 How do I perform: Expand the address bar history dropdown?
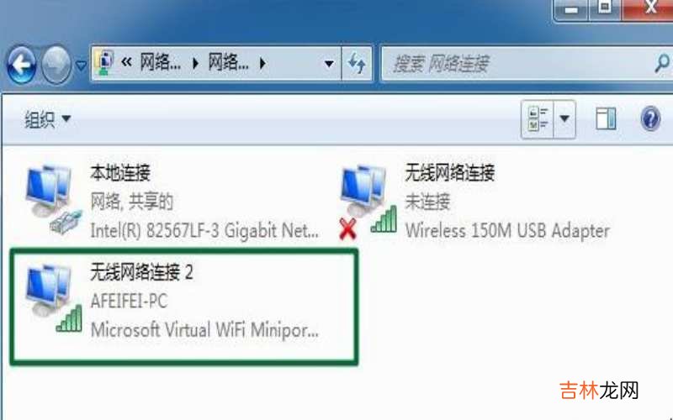coord(329,64)
